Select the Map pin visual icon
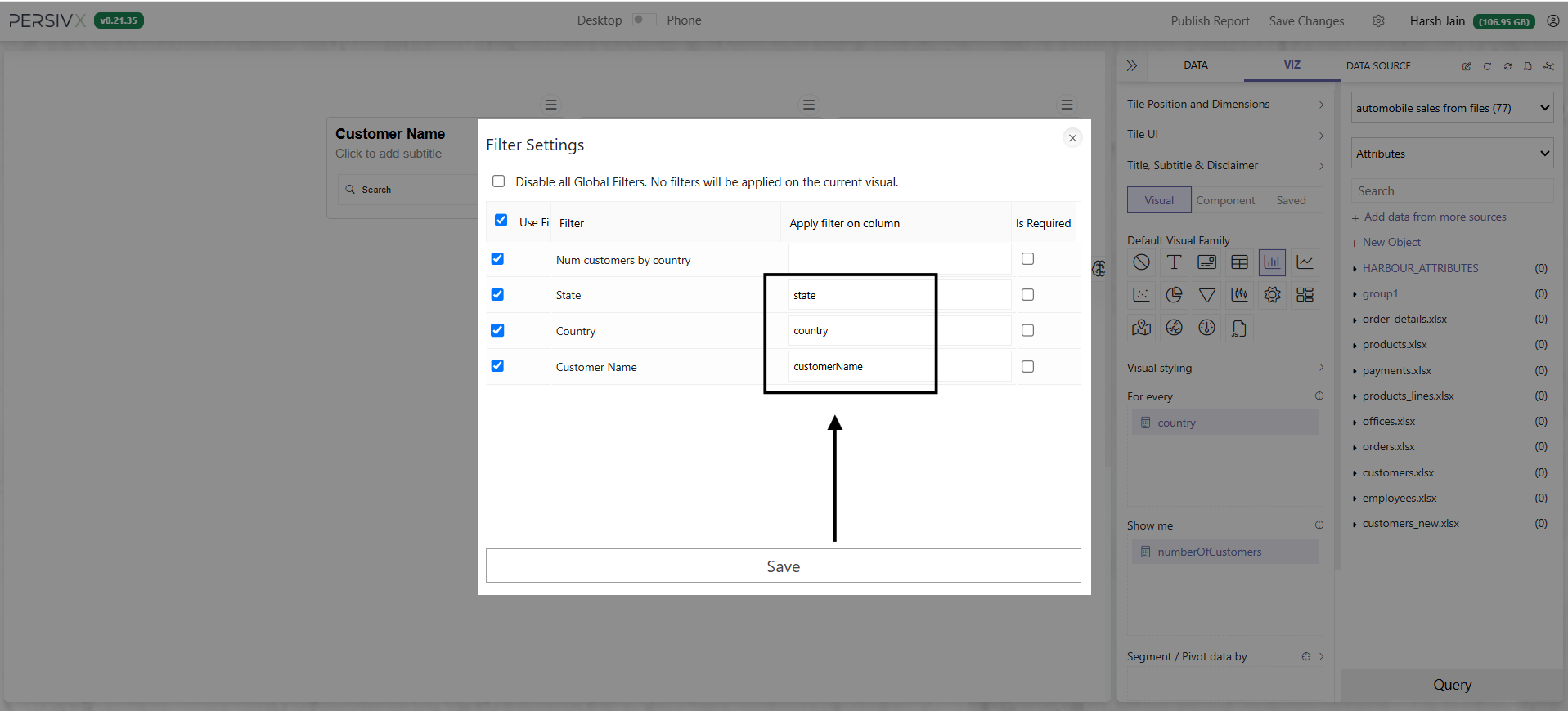 point(1141,328)
